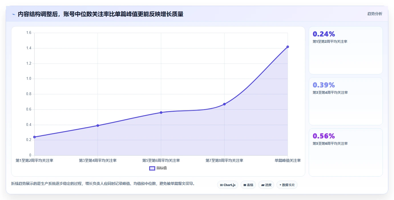Click the card caption 第5至第6周平均关注率
The image size is (394, 200).
pos(330,143)
